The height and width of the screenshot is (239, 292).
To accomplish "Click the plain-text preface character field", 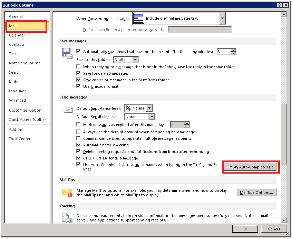I will coord(199,30).
